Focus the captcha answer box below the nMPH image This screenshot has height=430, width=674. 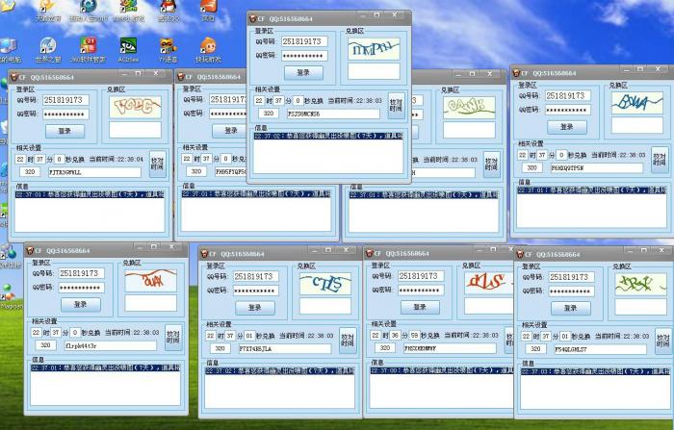click(x=374, y=71)
